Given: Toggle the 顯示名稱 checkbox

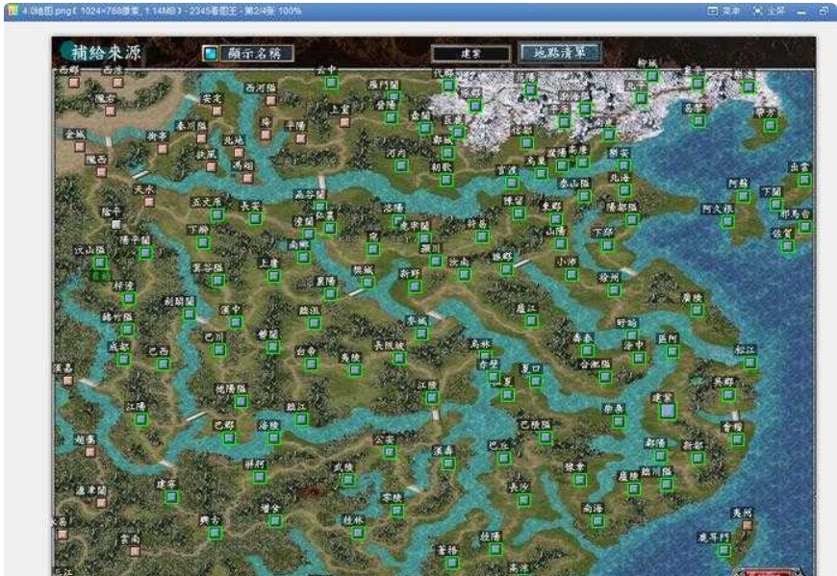Looking at the screenshot, I should coord(211,53).
